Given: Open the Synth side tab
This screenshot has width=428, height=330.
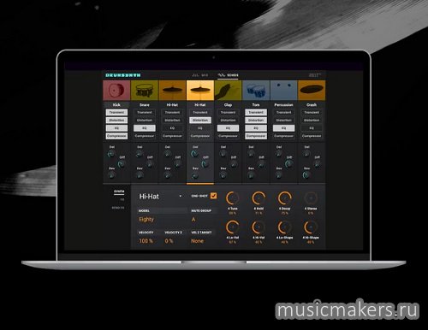Looking at the screenshot, I should [x=119, y=192].
